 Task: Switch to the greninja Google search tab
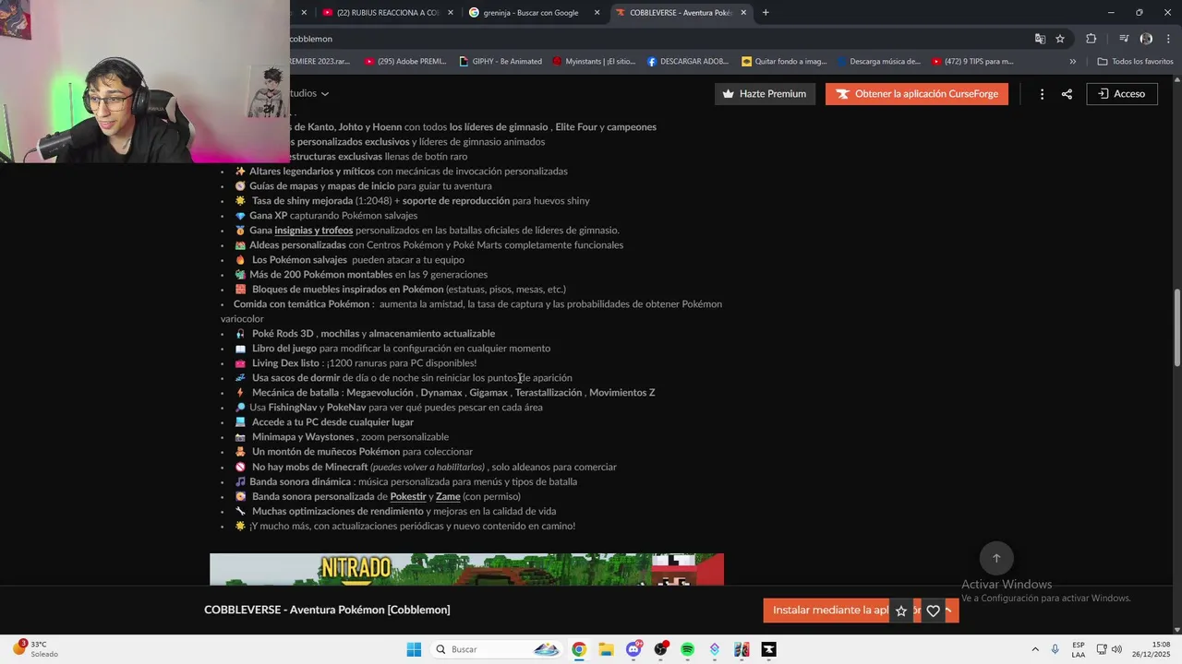[534, 13]
